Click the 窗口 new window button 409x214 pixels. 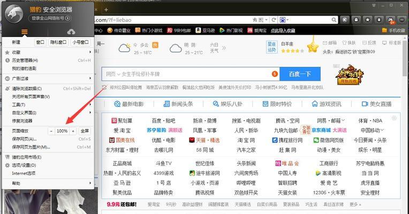(40, 42)
